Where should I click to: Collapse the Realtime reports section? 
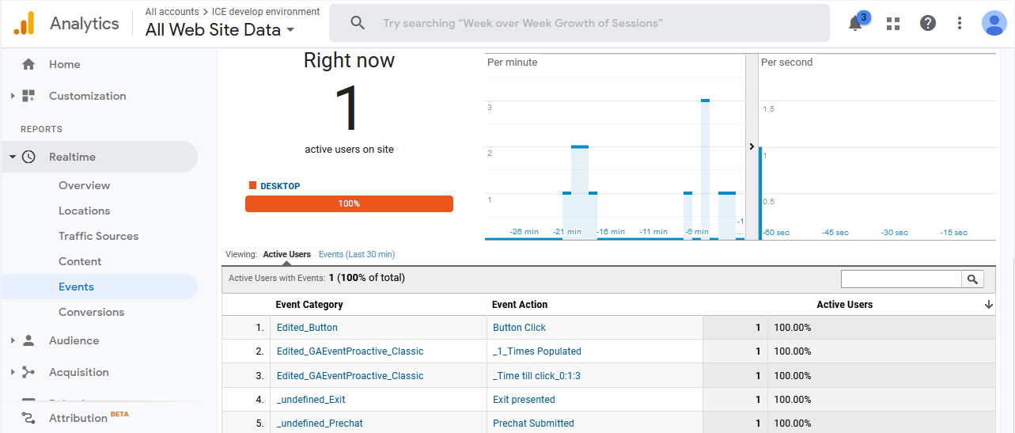coord(13,157)
